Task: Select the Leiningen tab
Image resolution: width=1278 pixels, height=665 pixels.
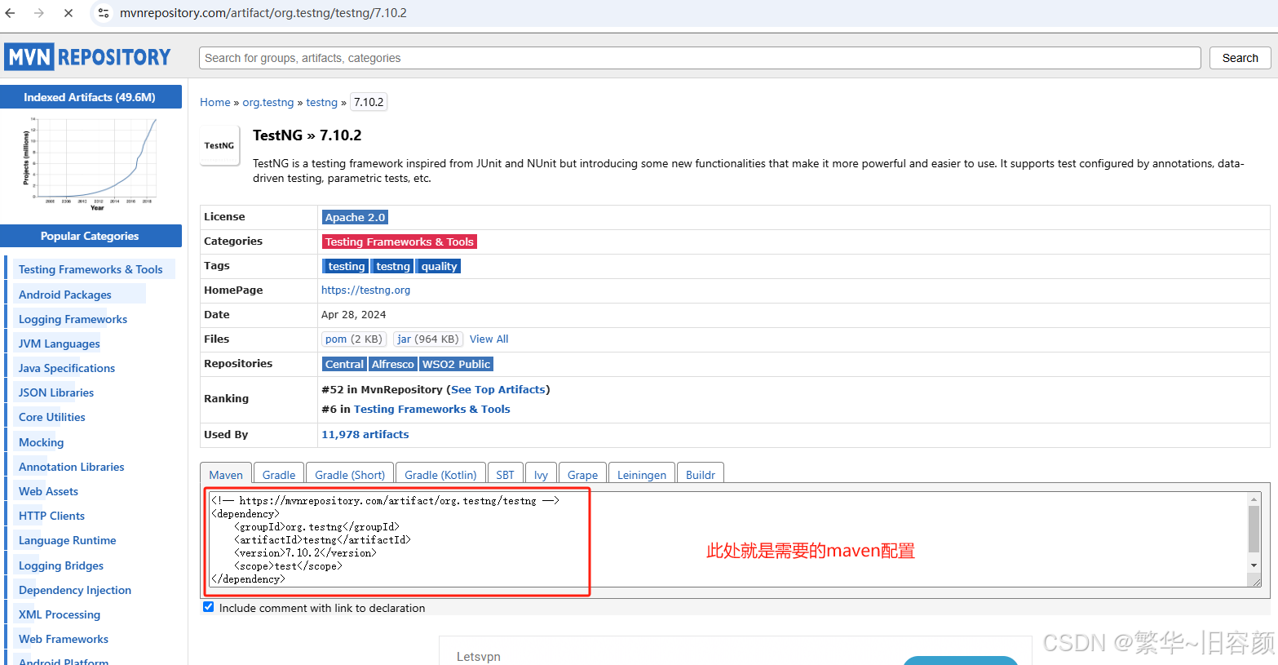Action: [641, 474]
